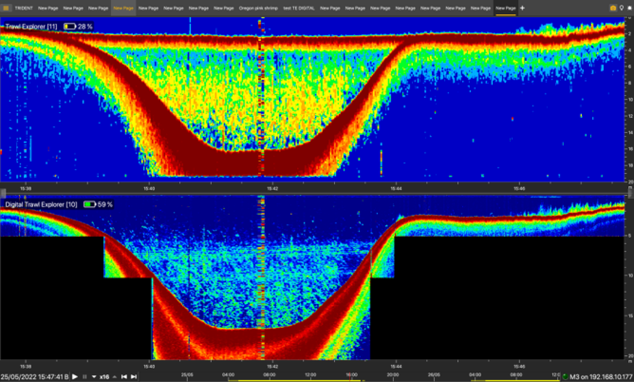Image resolution: width=634 pixels, height=382 pixels.
Task: Click the orange screenshot camera icon
Action: coord(613,8)
